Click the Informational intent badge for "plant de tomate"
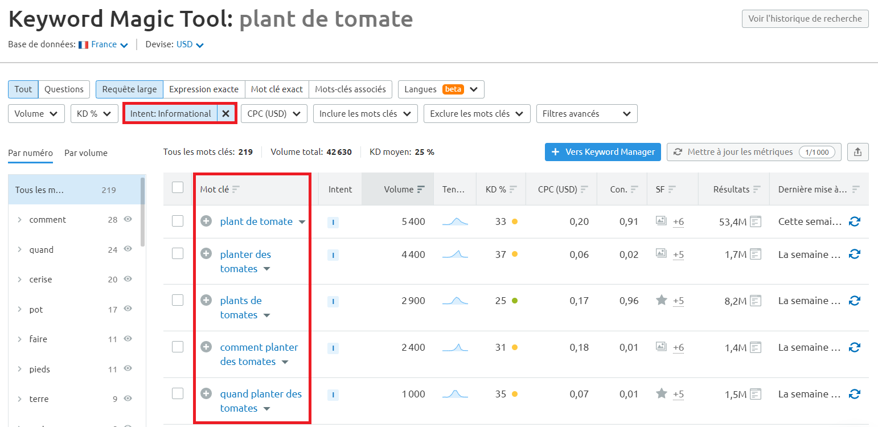This screenshot has width=878, height=427. [x=333, y=222]
